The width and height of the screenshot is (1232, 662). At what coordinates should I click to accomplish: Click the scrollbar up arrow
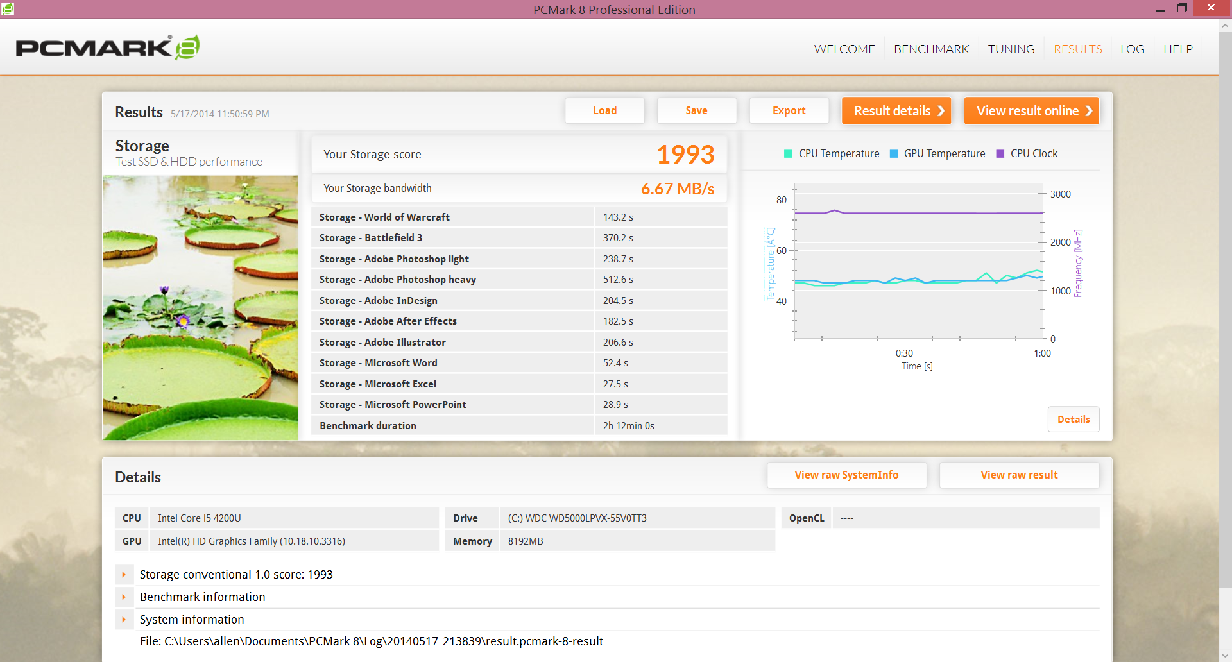(x=1225, y=26)
